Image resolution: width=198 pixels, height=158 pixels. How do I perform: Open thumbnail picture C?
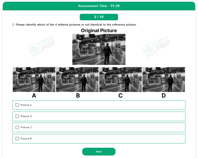point(121,80)
